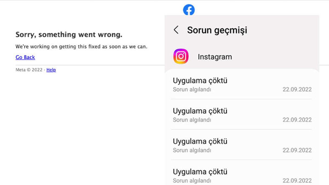The image size is (329, 185).
Task: Open the Instagram app icon
Action: point(181,56)
